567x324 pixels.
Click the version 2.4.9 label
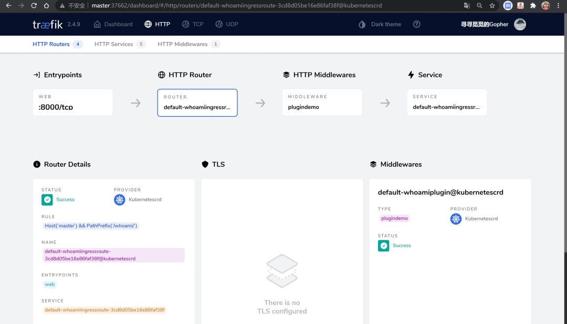pos(74,24)
